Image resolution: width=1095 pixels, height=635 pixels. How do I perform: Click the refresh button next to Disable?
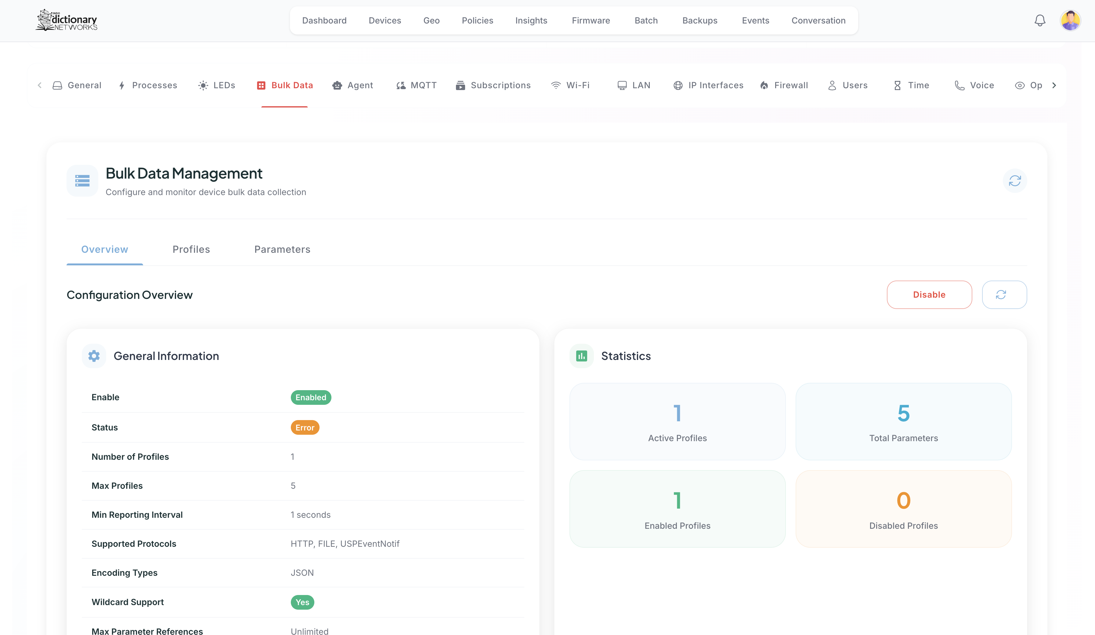pos(1004,295)
